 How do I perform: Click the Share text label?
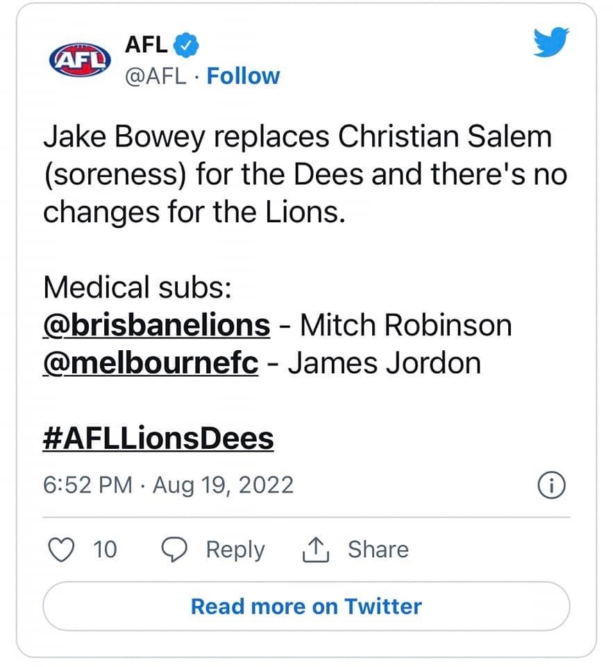(x=378, y=550)
